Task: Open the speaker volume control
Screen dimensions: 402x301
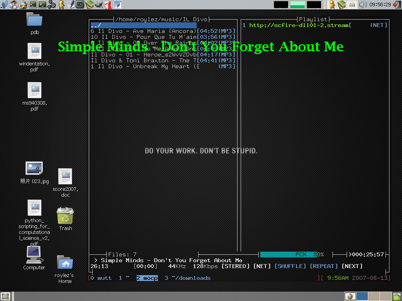Action: click(x=363, y=5)
